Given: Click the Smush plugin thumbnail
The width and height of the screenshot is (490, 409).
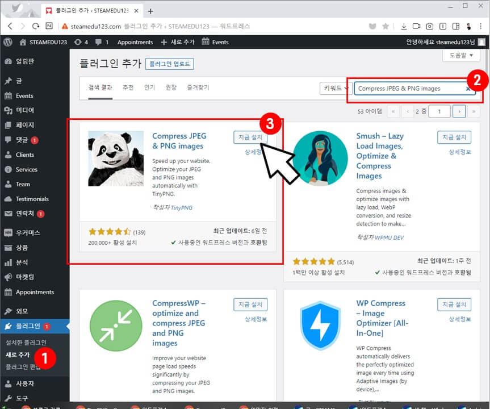Looking at the screenshot, I should coord(320,158).
